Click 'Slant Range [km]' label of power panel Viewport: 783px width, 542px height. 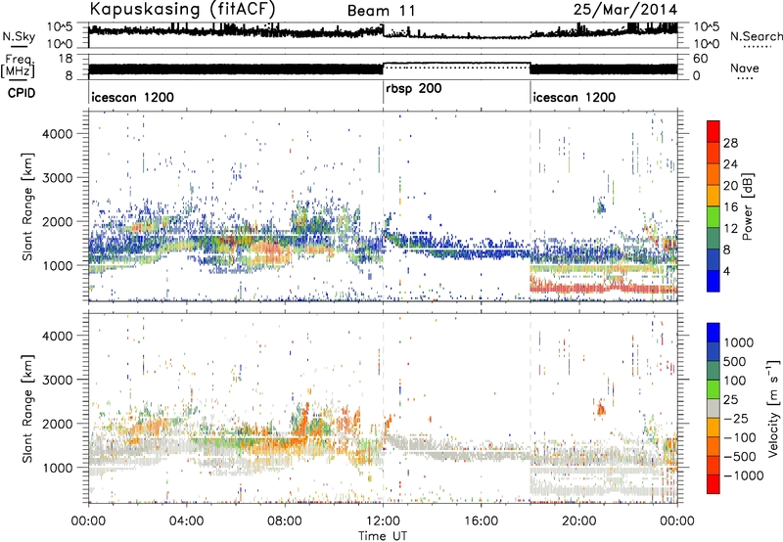pos(28,206)
